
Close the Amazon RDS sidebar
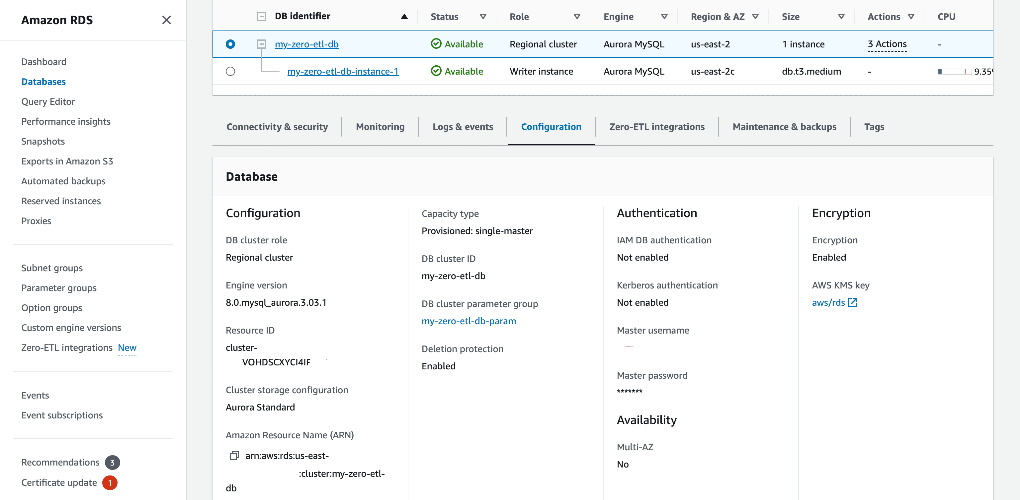166,20
